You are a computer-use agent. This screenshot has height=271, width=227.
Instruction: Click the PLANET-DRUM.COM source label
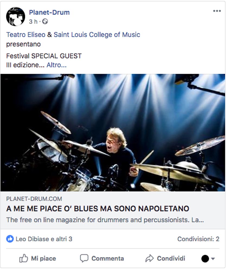click(x=34, y=199)
